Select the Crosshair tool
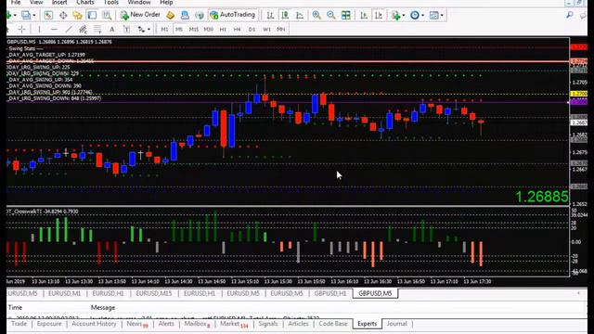Image resolution: width=594 pixels, height=334 pixels. pos(22,29)
